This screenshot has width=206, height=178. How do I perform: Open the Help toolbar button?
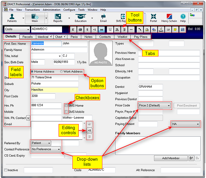click(183, 18)
